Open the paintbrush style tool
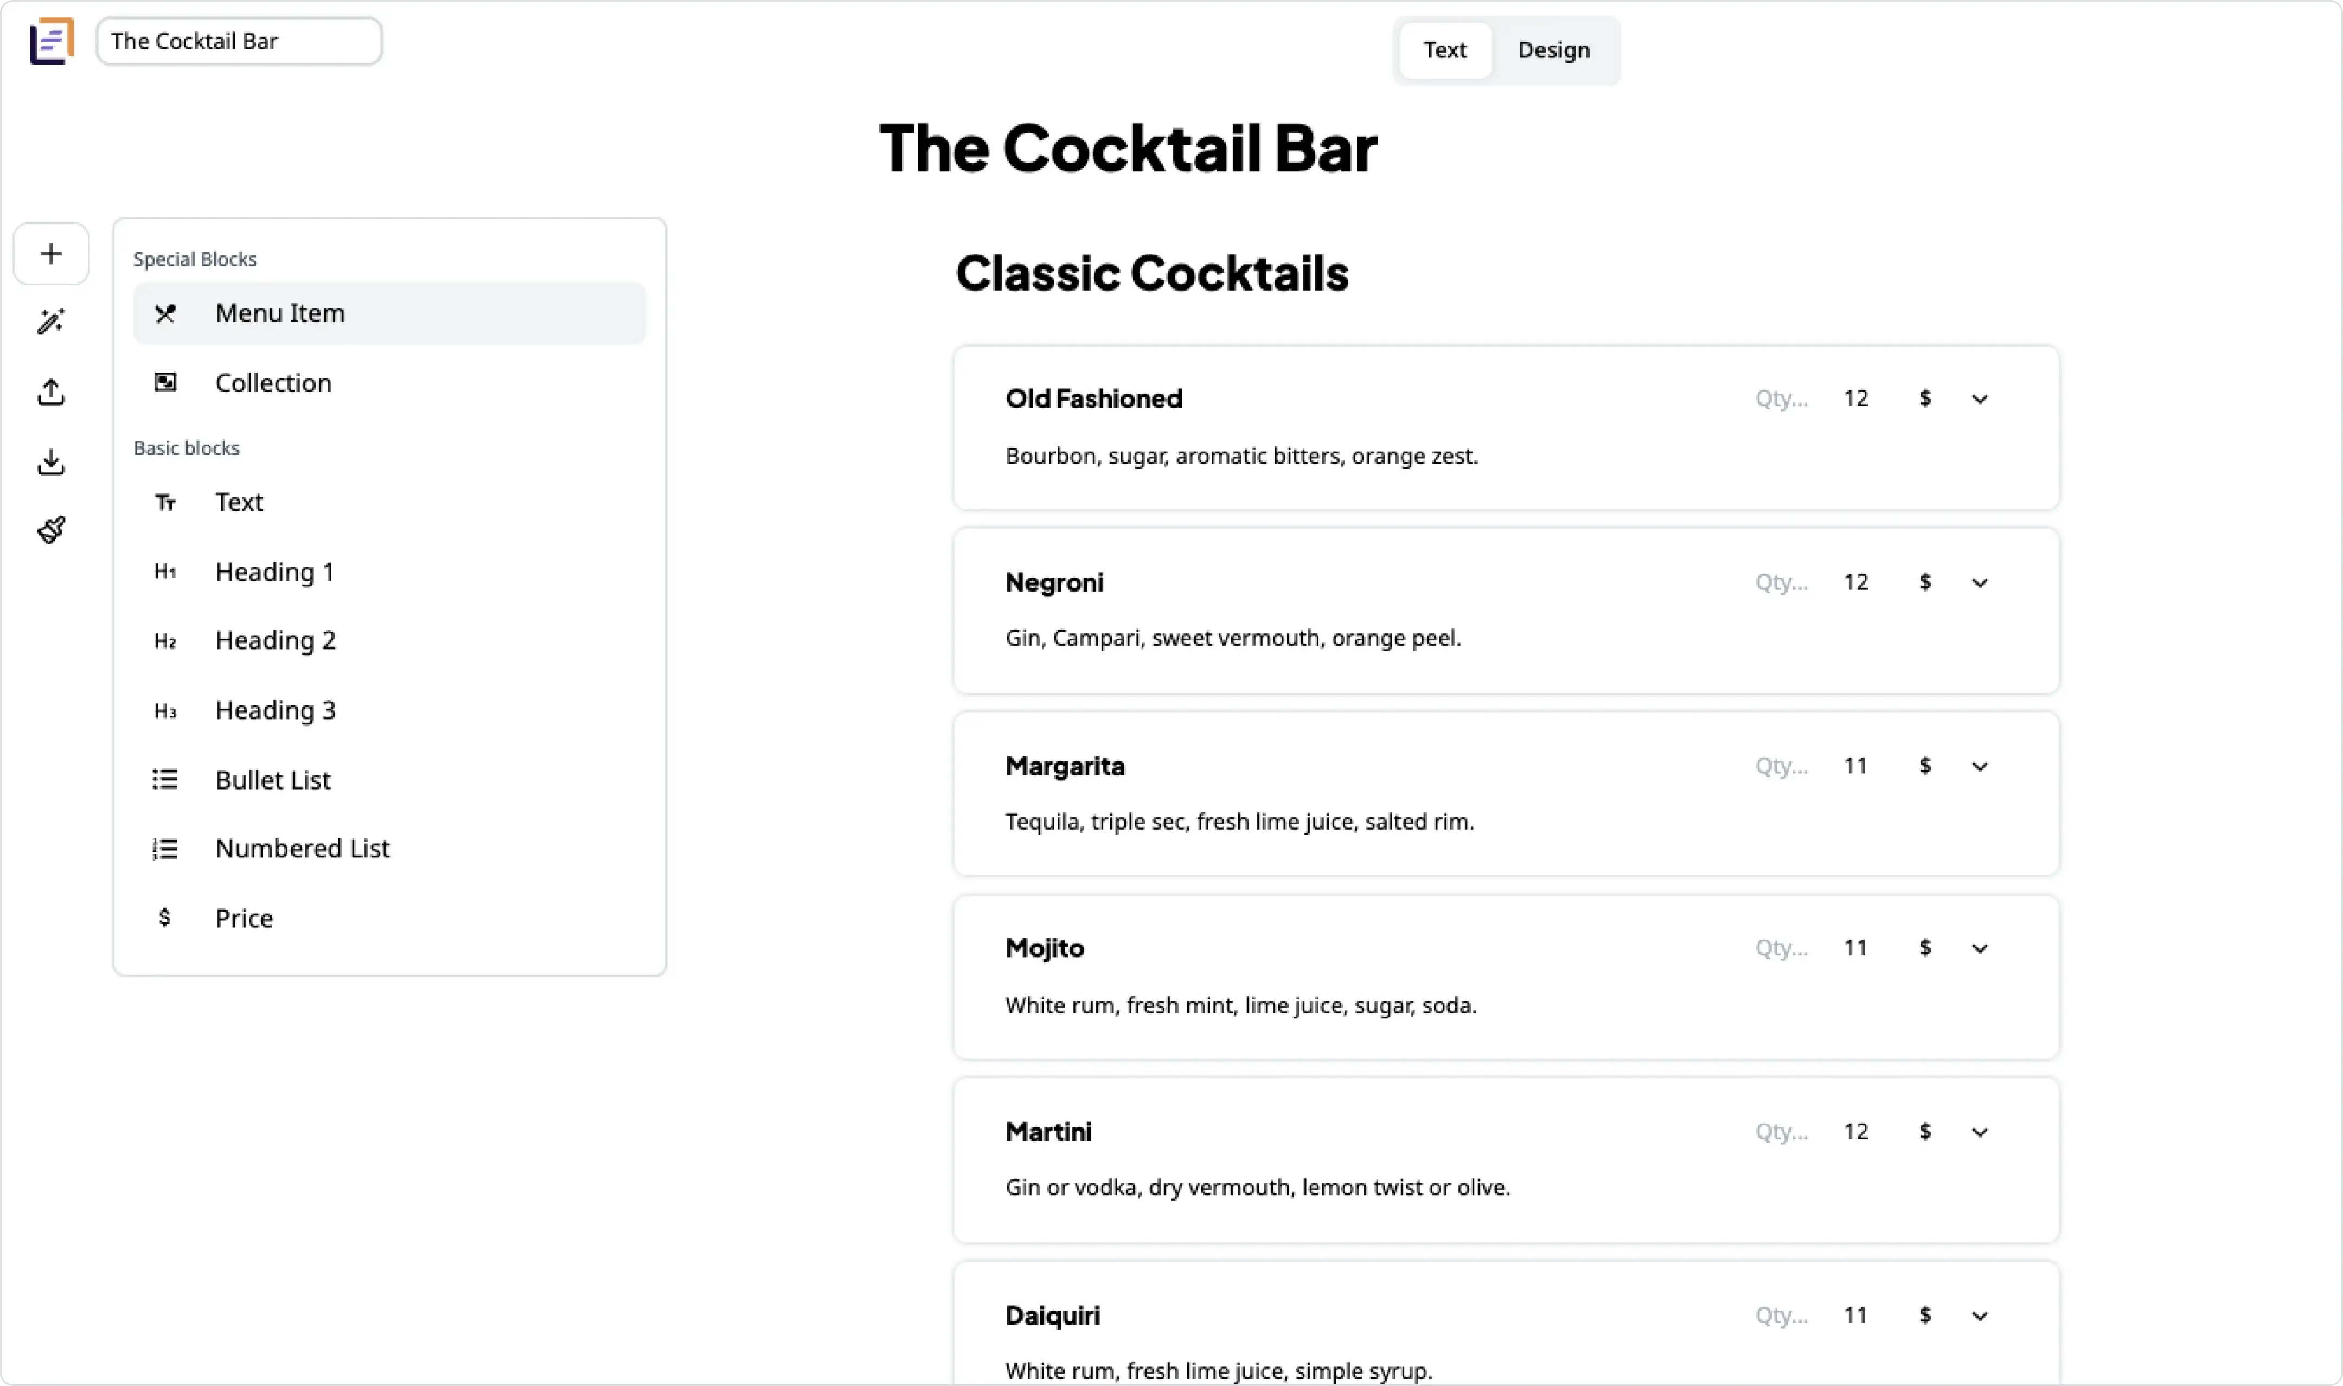This screenshot has width=2343, height=1386. (52, 530)
